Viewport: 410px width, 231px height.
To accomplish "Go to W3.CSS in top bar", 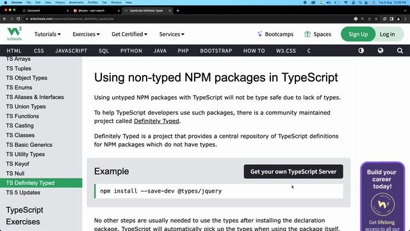I will pos(286,51).
